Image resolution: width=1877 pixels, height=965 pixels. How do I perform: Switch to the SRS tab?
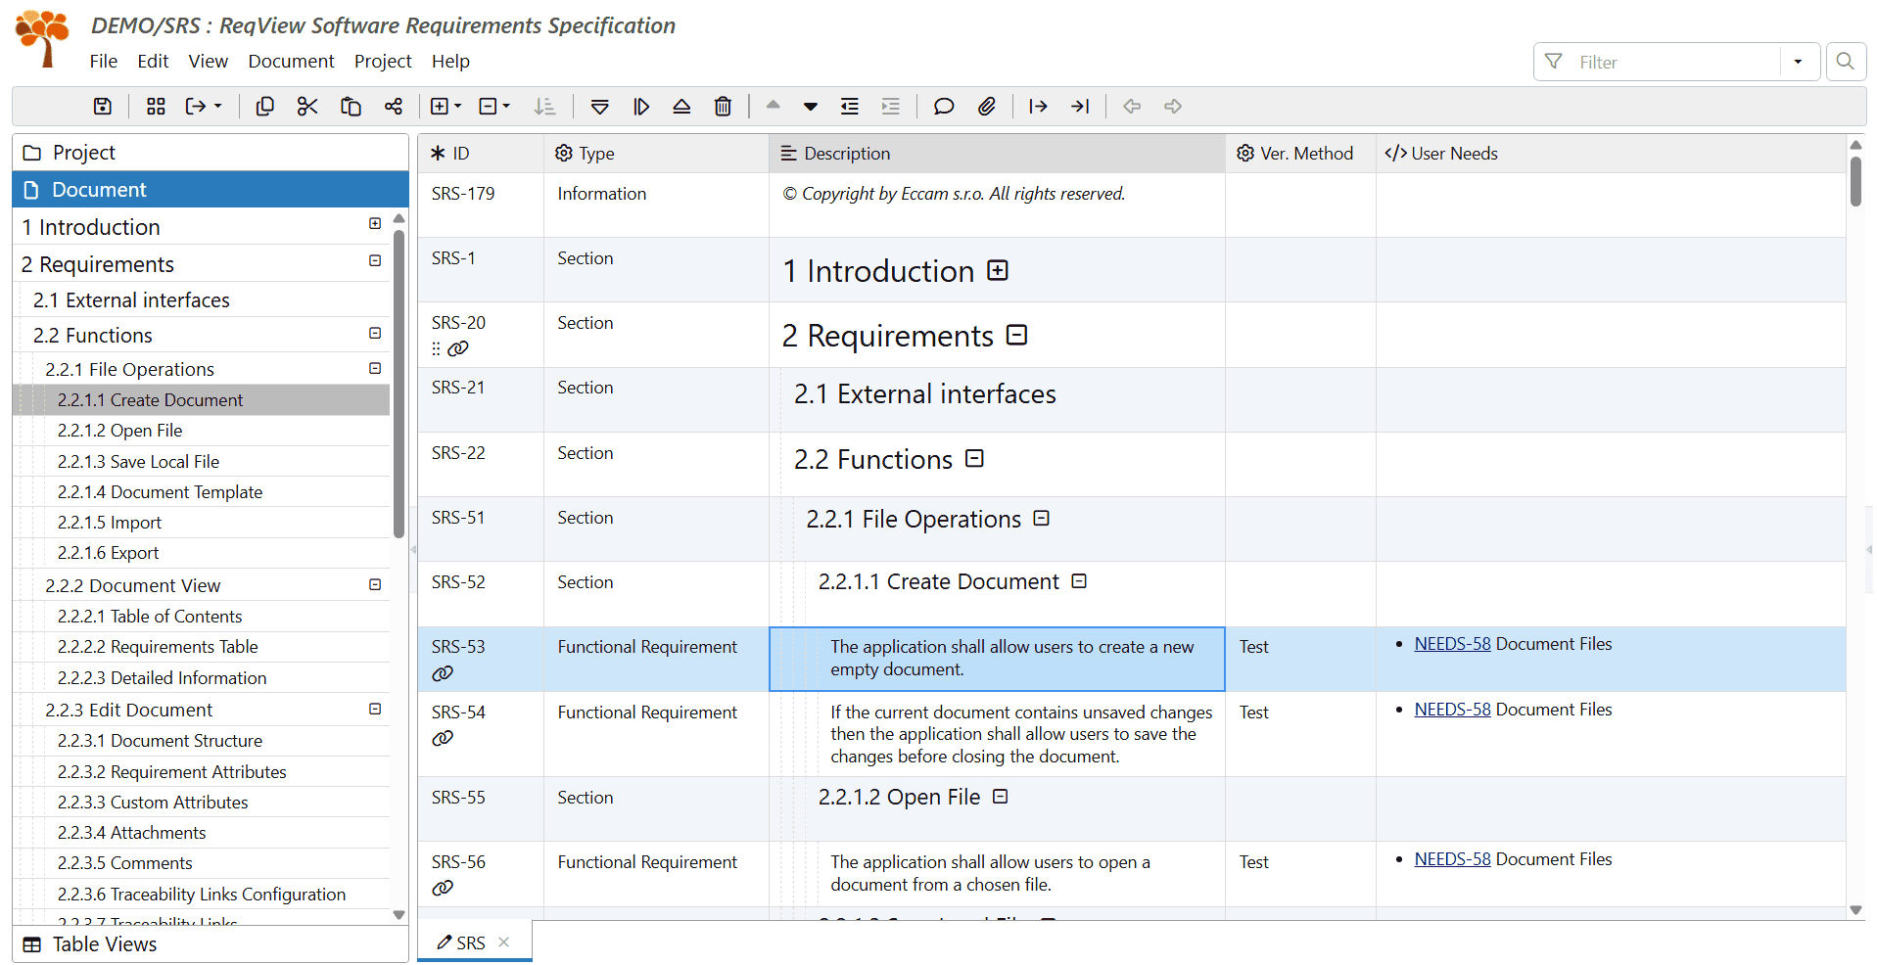click(x=470, y=942)
